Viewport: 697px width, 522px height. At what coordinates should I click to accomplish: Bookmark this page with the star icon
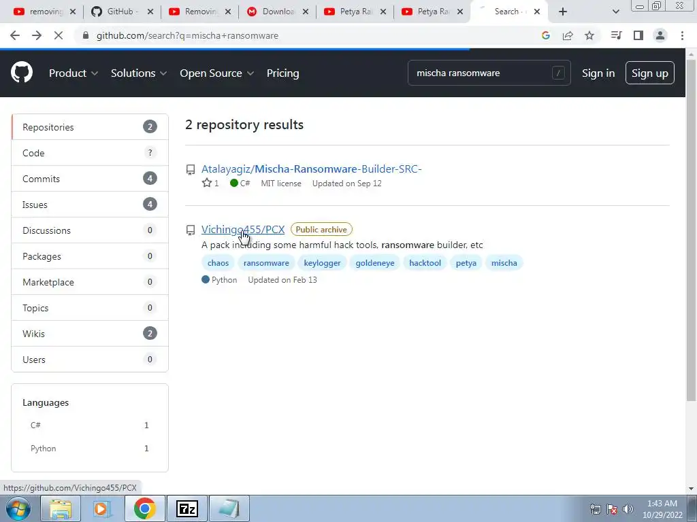589,35
